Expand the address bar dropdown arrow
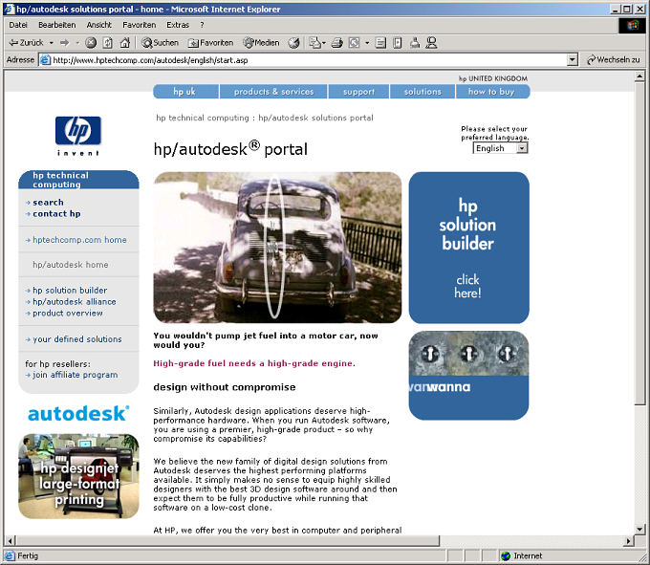This screenshot has width=650, height=565. pyautogui.click(x=572, y=60)
